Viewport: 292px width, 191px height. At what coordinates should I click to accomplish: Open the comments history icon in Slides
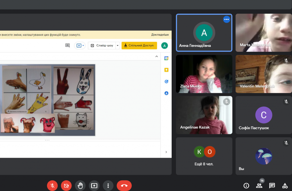tap(68, 45)
